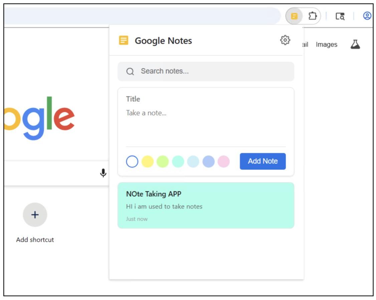
Task: Click the 'Just now' timestamp
Action: pos(137,219)
